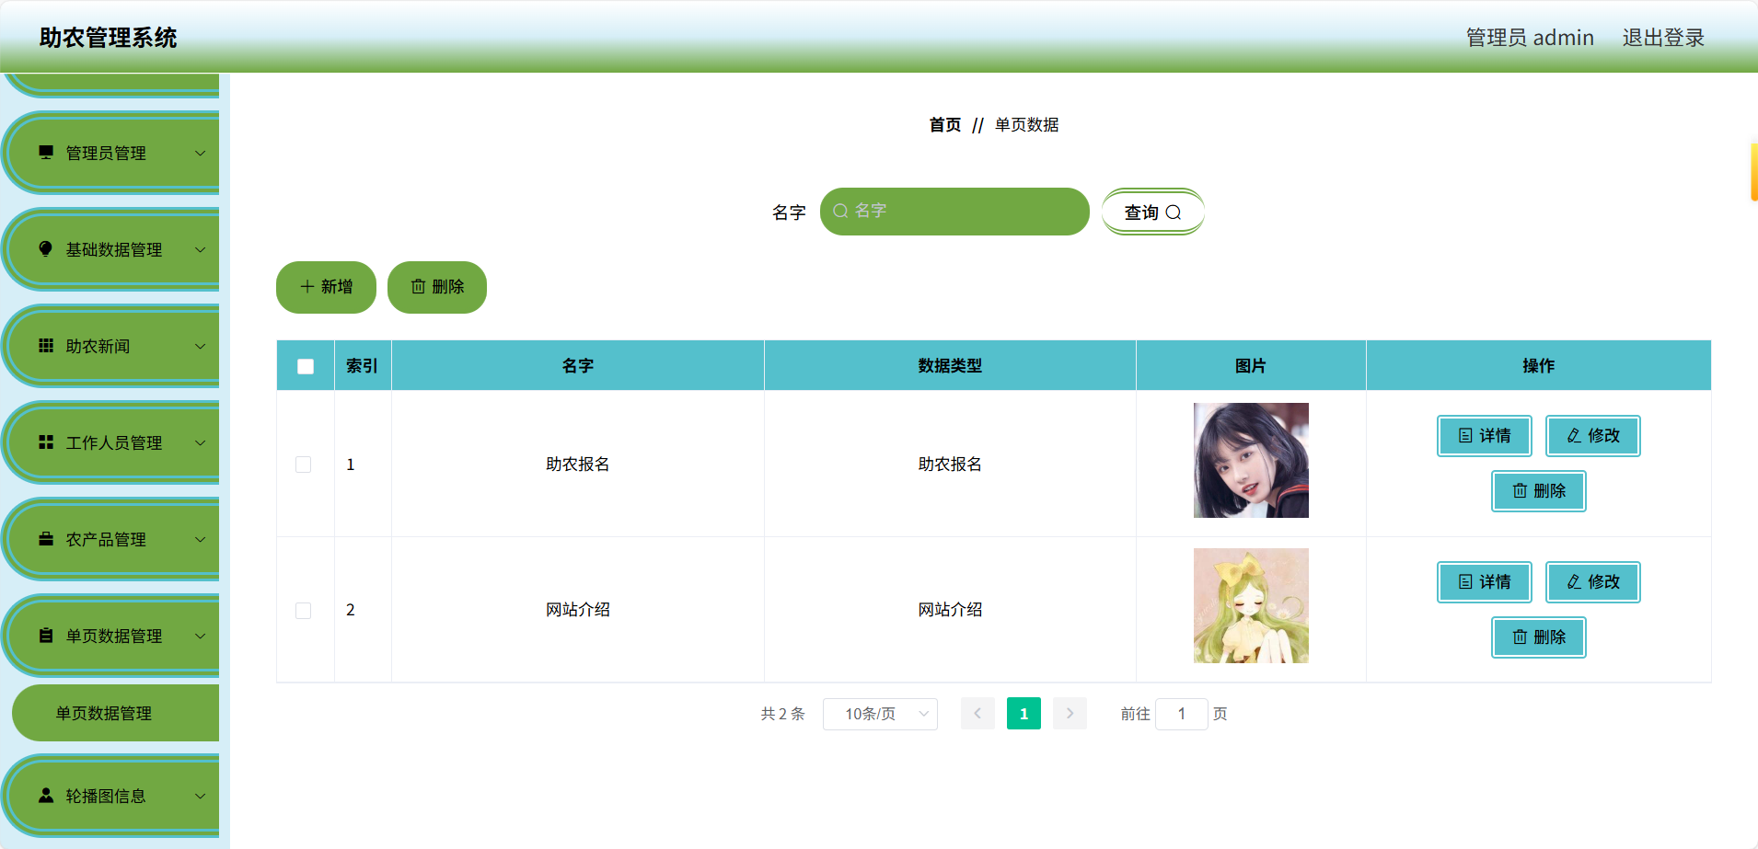Expand the 农产品管理 menu chevron
Viewport: 1758px width, 849px height.
tap(201, 540)
